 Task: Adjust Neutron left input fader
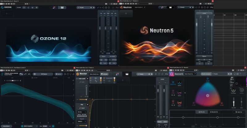(197, 24)
